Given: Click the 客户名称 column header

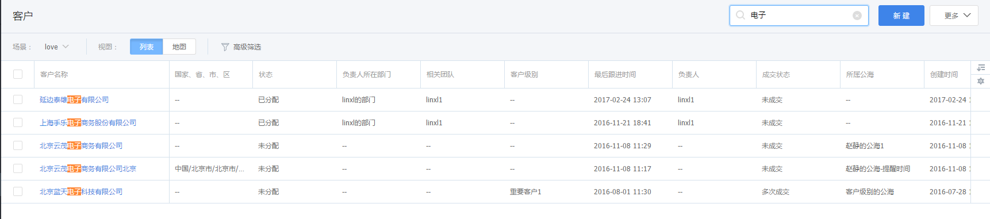Looking at the screenshot, I should point(54,75).
